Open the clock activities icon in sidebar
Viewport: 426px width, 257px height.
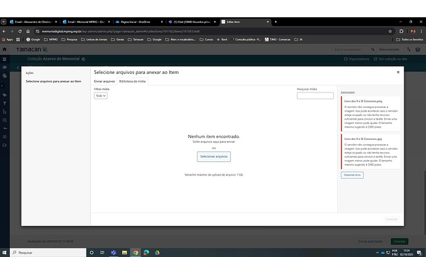4,120
